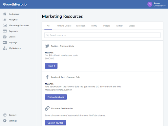Open the Payments page

tap(13, 31)
